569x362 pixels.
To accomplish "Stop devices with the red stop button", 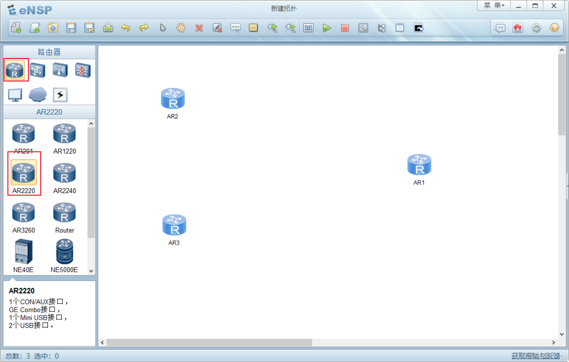I will point(345,28).
